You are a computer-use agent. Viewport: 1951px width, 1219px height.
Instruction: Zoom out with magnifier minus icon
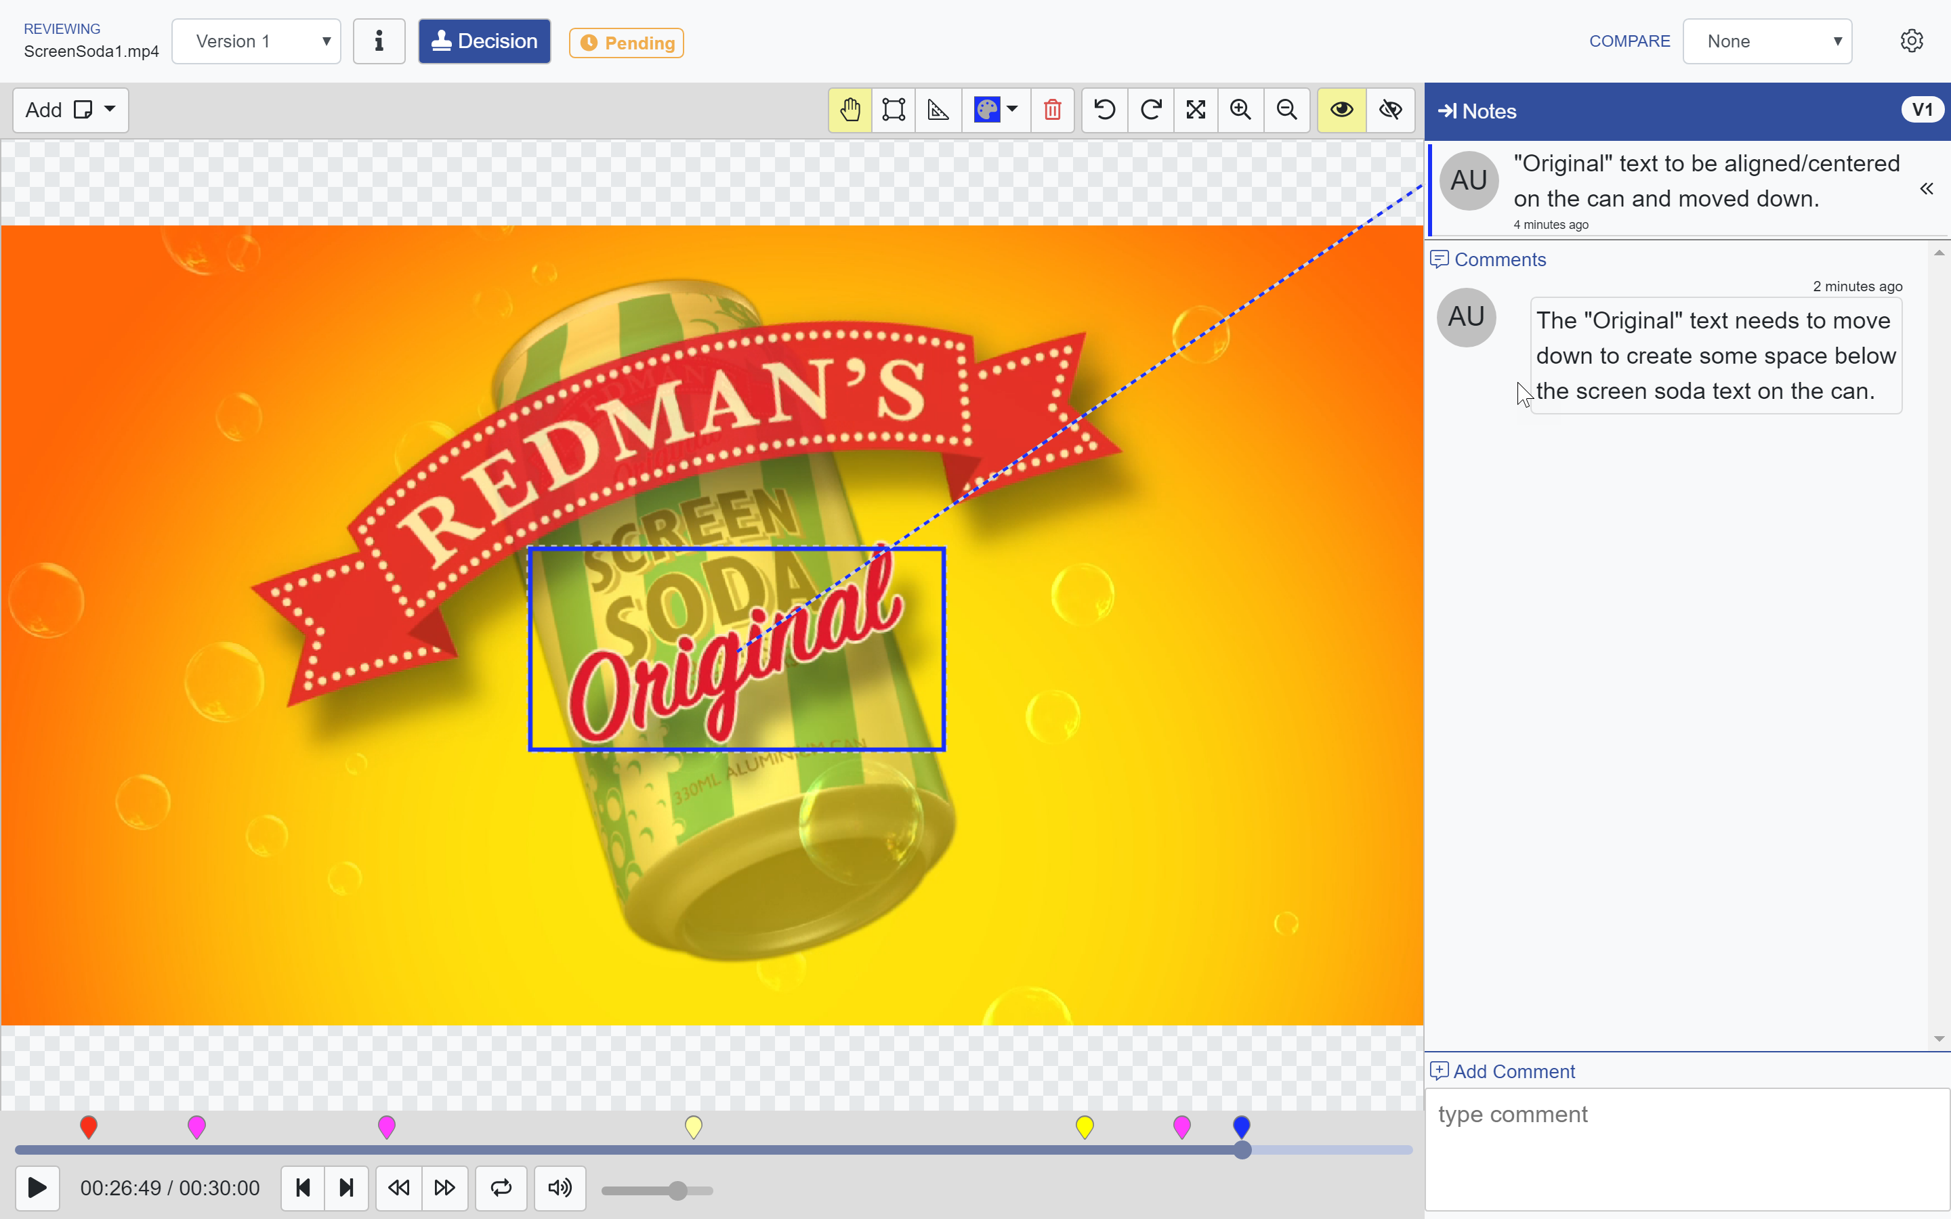[x=1286, y=110]
